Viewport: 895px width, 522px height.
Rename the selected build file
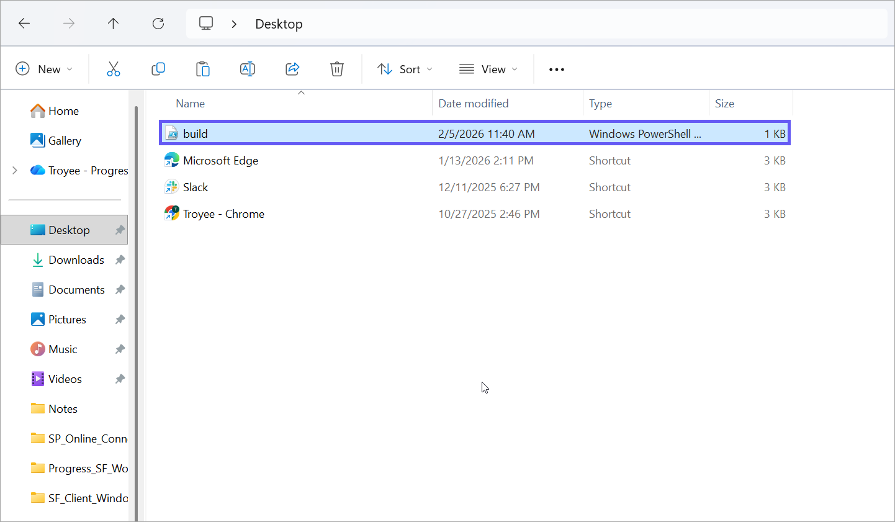(248, 69)
